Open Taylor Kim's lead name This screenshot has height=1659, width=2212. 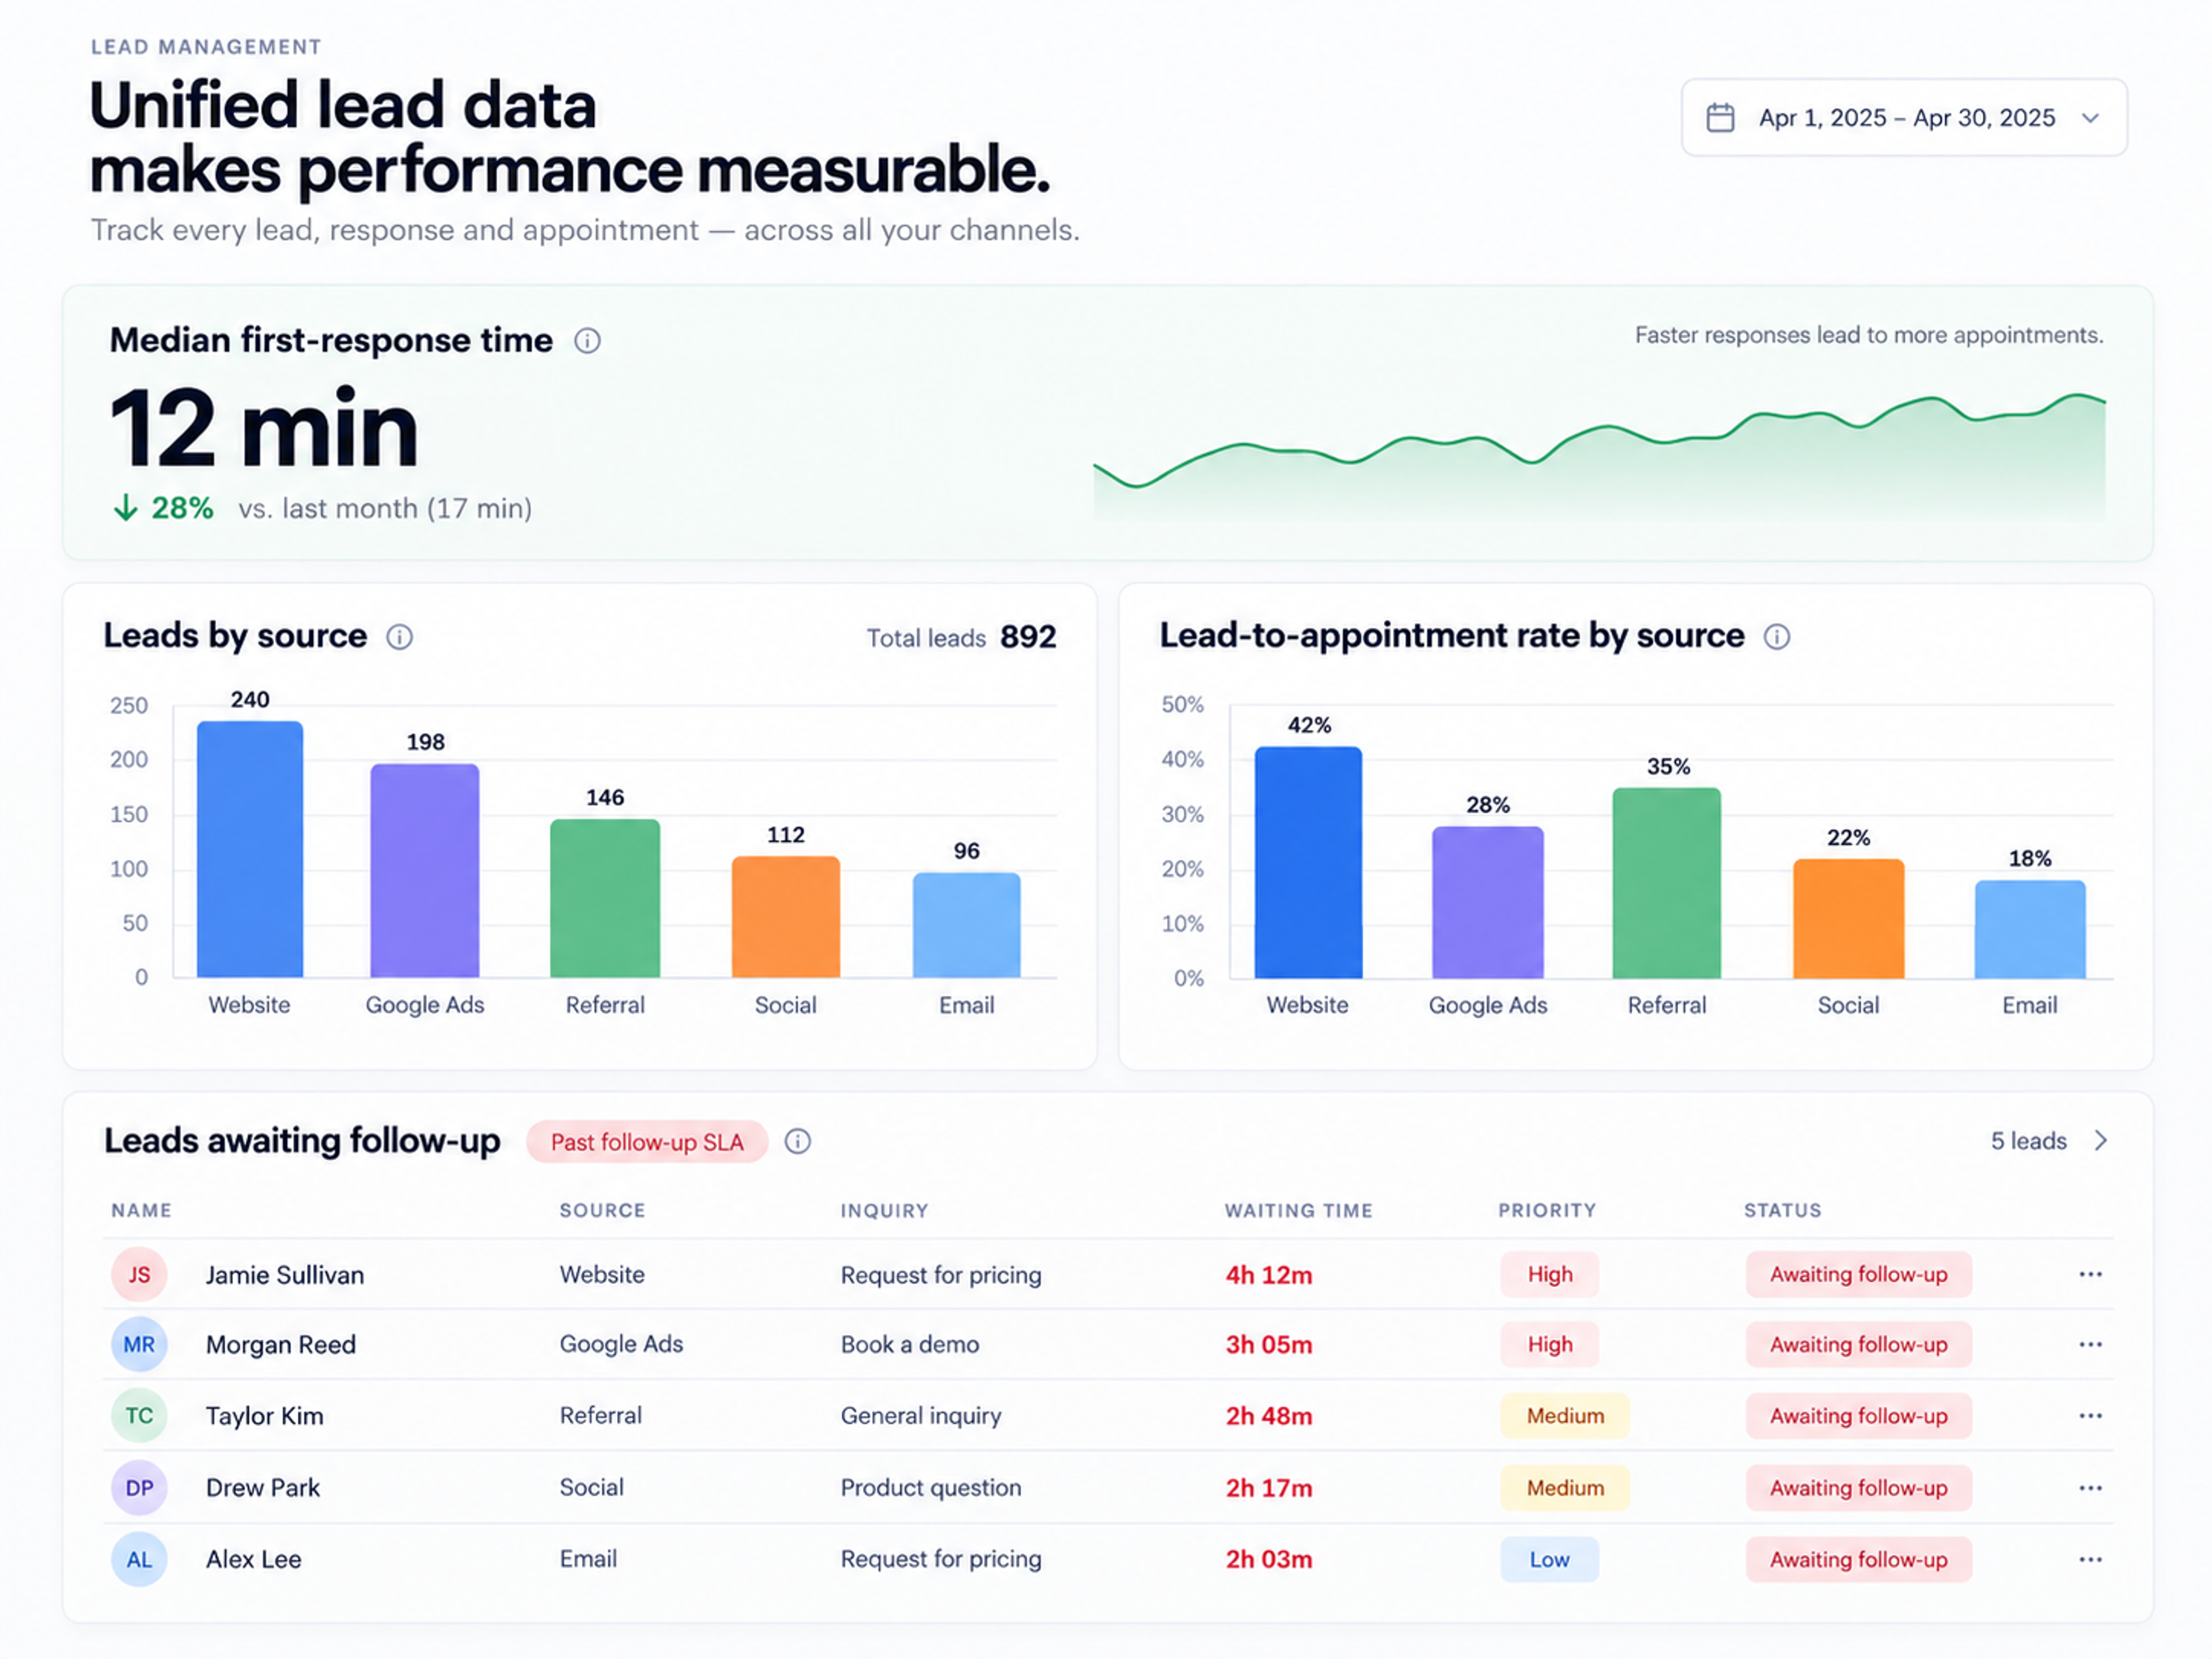(265, 1416)
